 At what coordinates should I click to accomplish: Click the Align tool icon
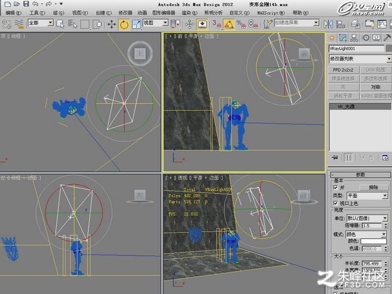340,24
